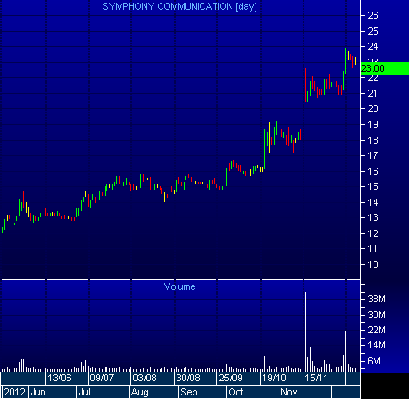Select the 15/11 date marker on timeline
The width and height of the screenshot is (409, 399).
point(316,378)
